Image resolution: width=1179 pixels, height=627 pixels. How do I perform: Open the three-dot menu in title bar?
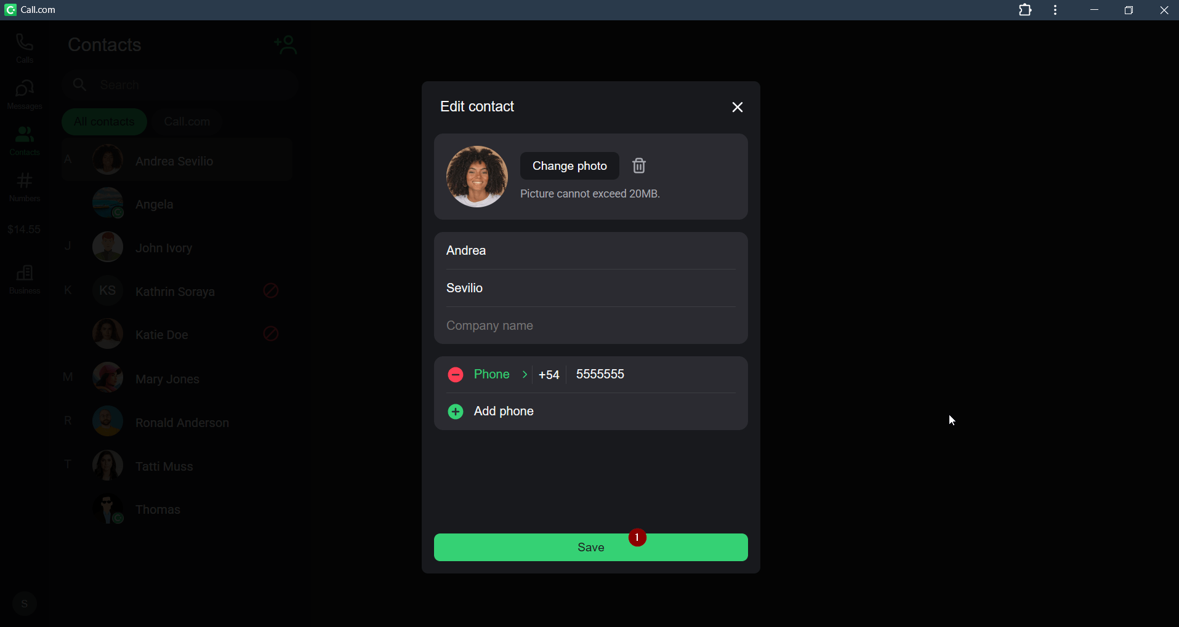pos(1056,10)
